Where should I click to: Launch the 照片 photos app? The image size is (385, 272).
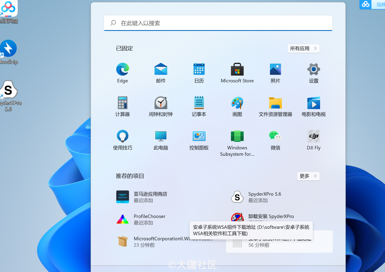pyautogui.click(x=275, y=73)
